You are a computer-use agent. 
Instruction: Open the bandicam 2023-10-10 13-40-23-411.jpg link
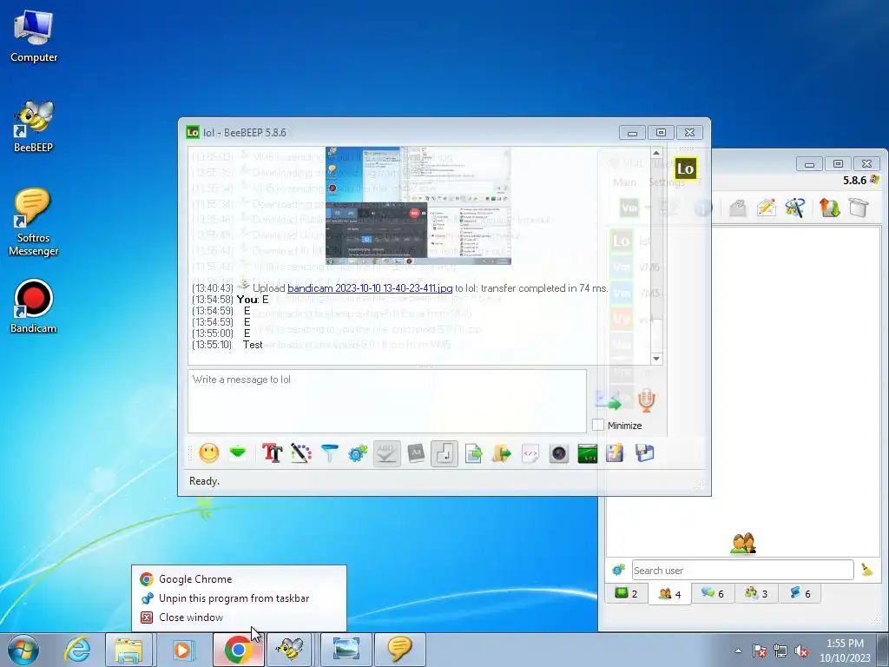click(370, 288)
